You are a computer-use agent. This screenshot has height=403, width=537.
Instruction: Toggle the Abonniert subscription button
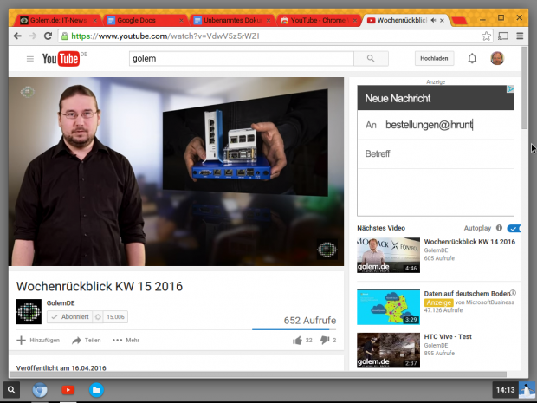click(70, 317)
